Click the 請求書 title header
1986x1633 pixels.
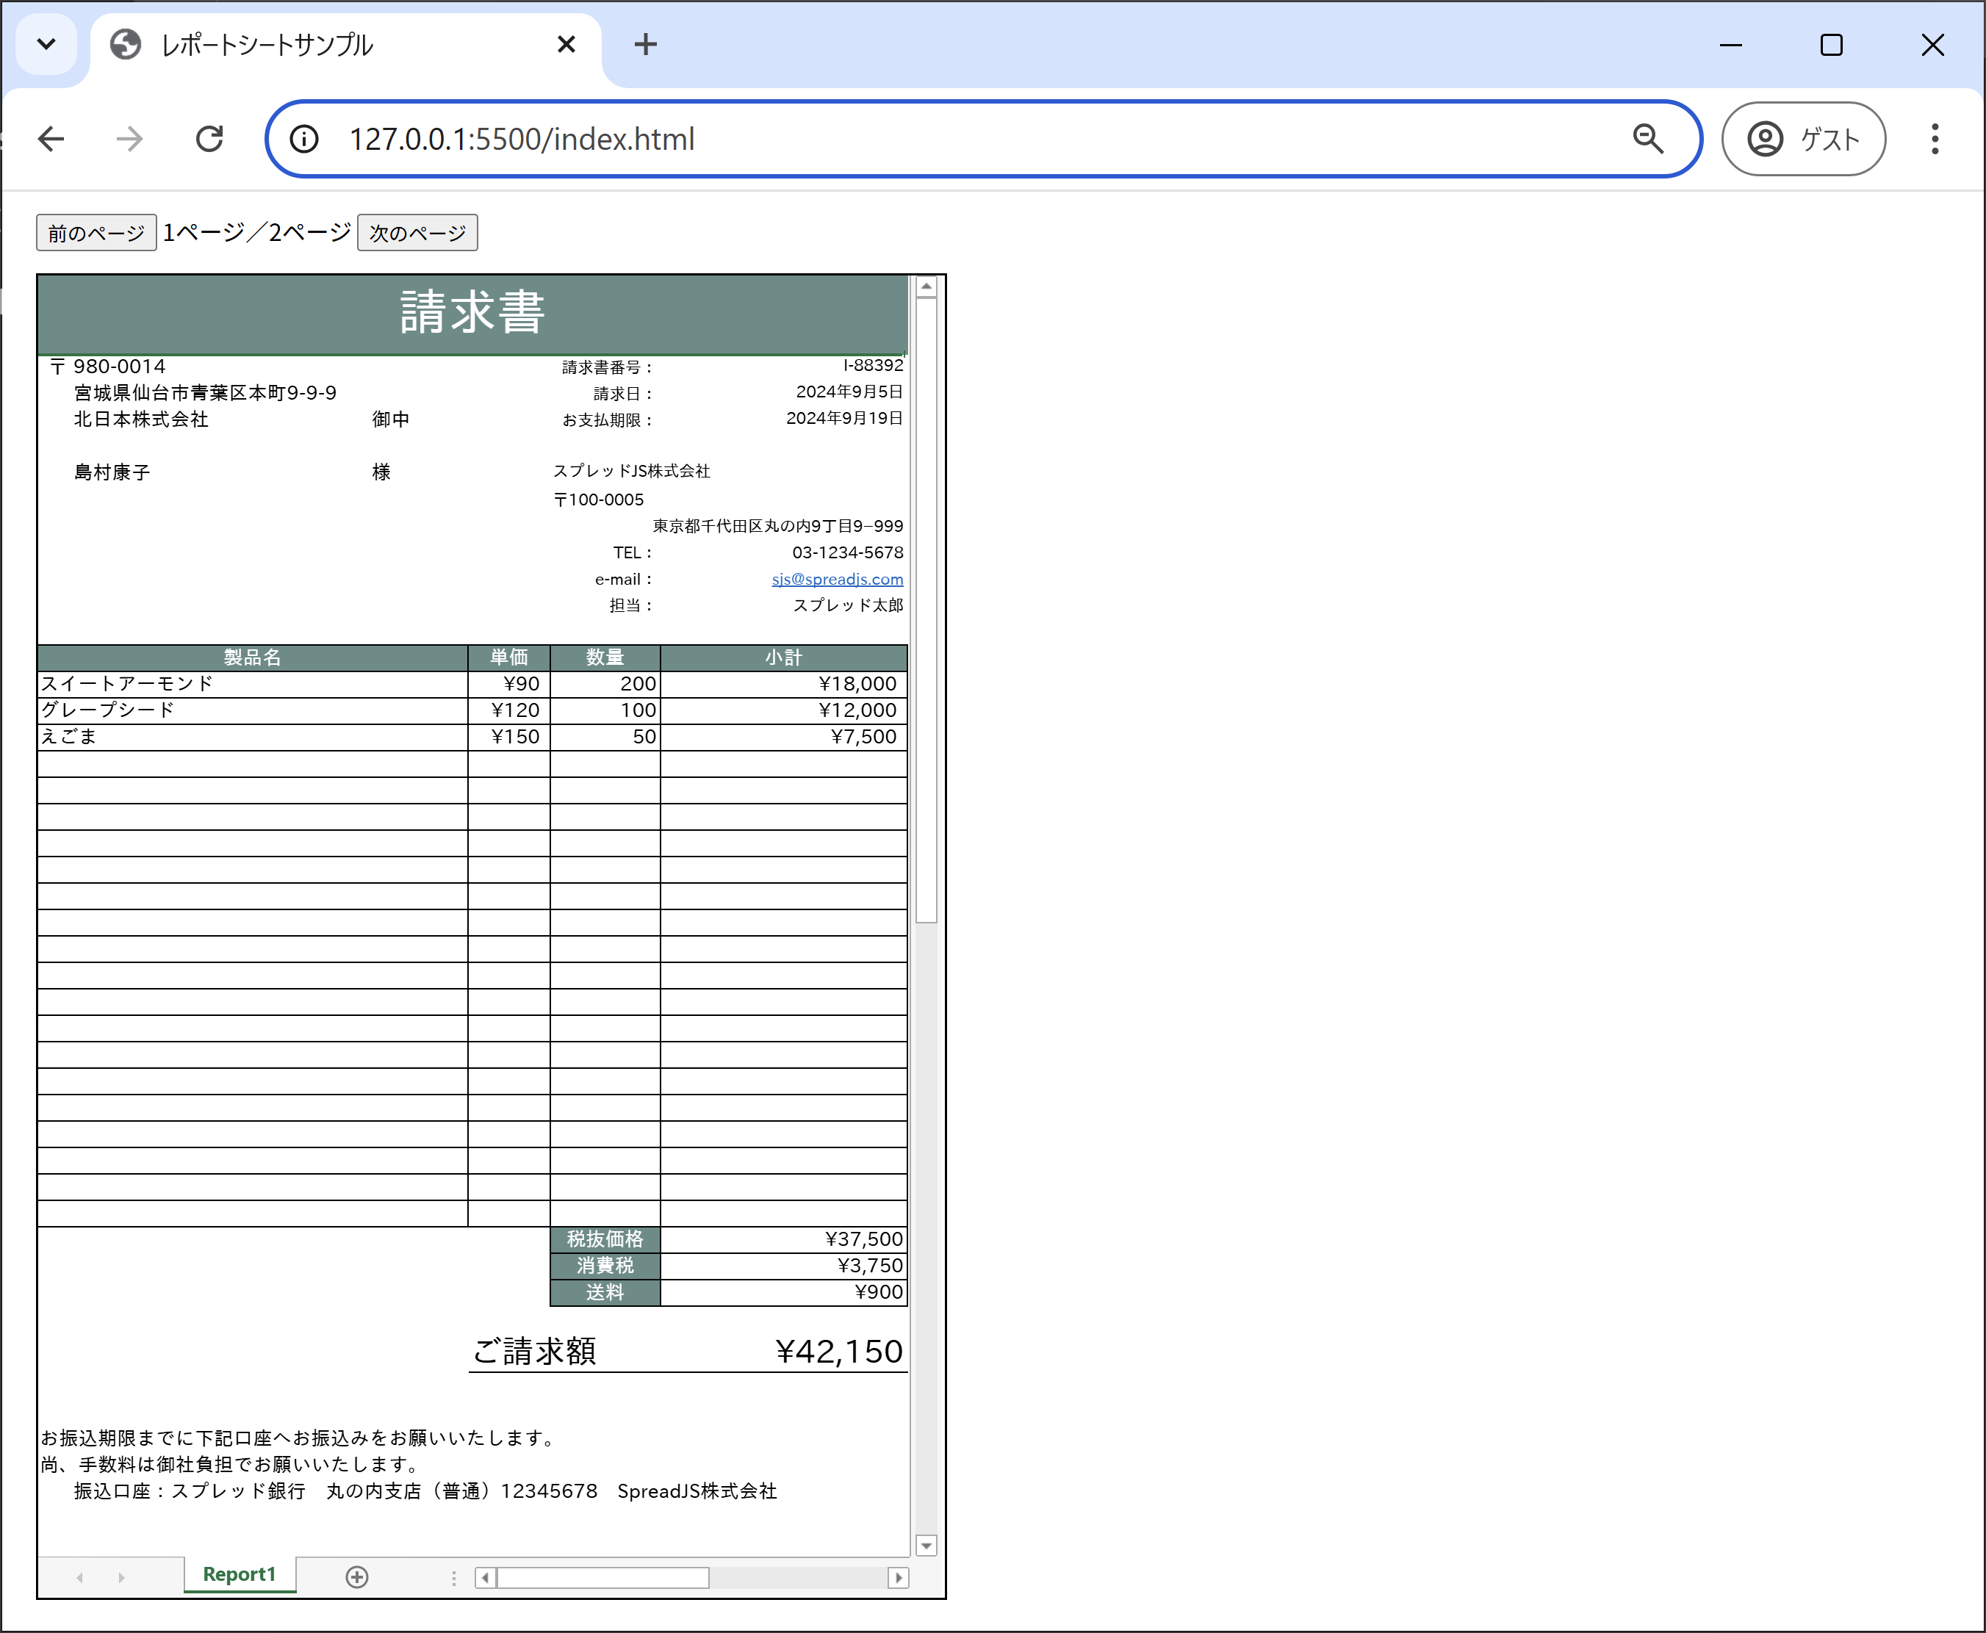[x=472, y=313]
